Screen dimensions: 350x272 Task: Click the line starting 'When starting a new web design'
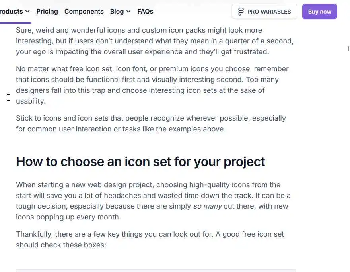(x=148, y=185)
